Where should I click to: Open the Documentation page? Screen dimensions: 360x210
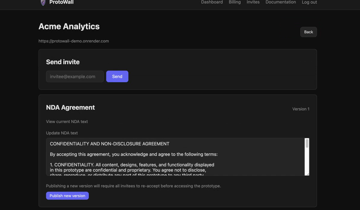pos(280,2)
